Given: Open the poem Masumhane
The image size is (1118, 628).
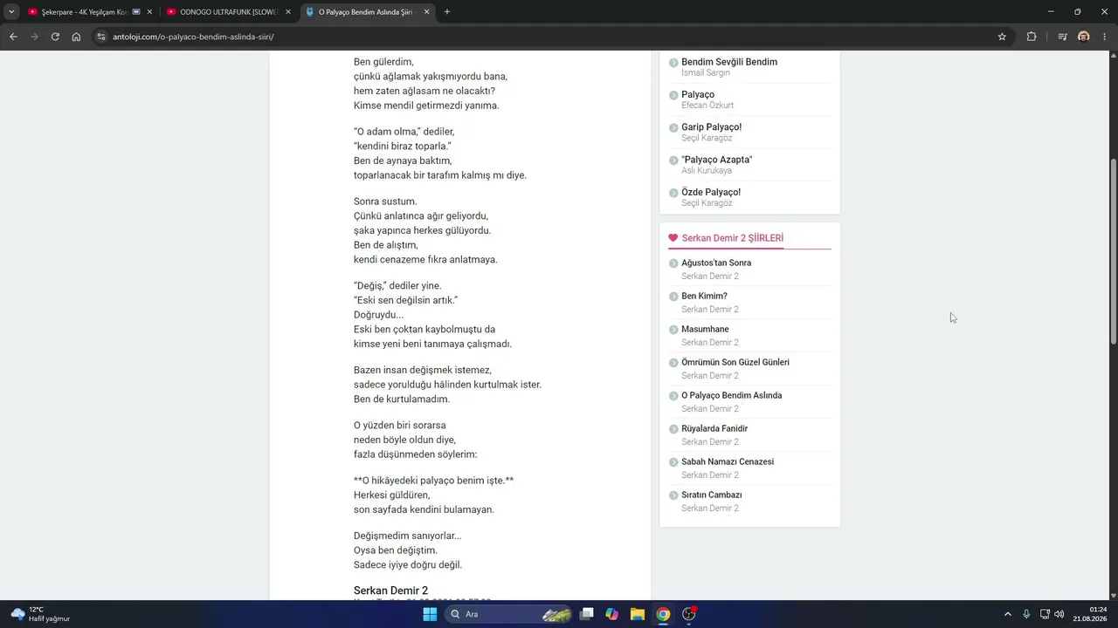Looking at the screenshot, I should coord(705,329).
